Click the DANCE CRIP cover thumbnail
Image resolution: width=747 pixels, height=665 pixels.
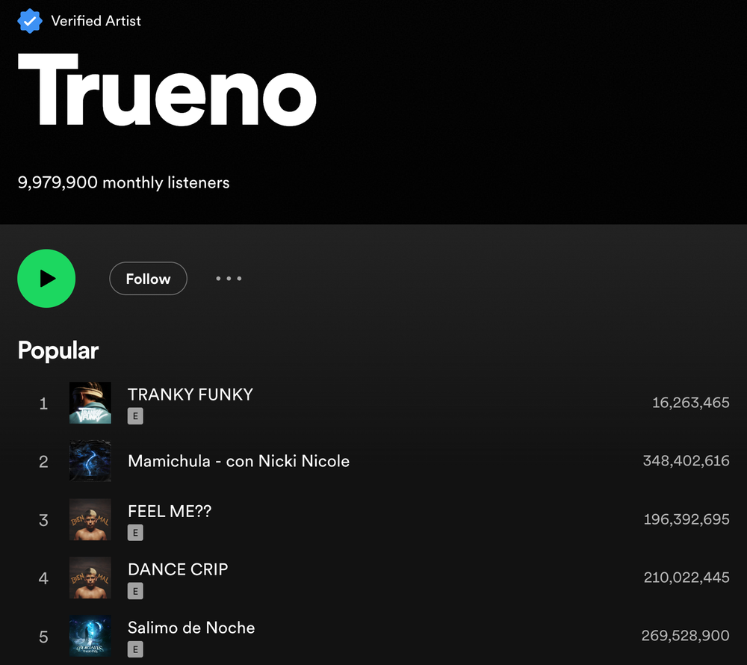tap(90, 578)
